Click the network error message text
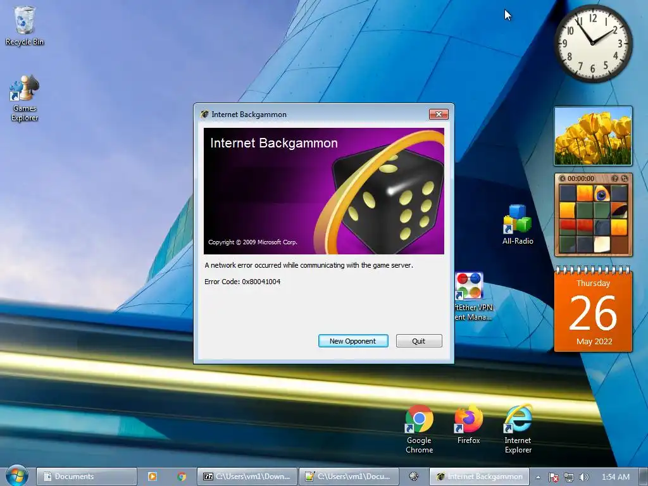The height and width of the screenshot is (486, 648). click(x=309, y=265)
